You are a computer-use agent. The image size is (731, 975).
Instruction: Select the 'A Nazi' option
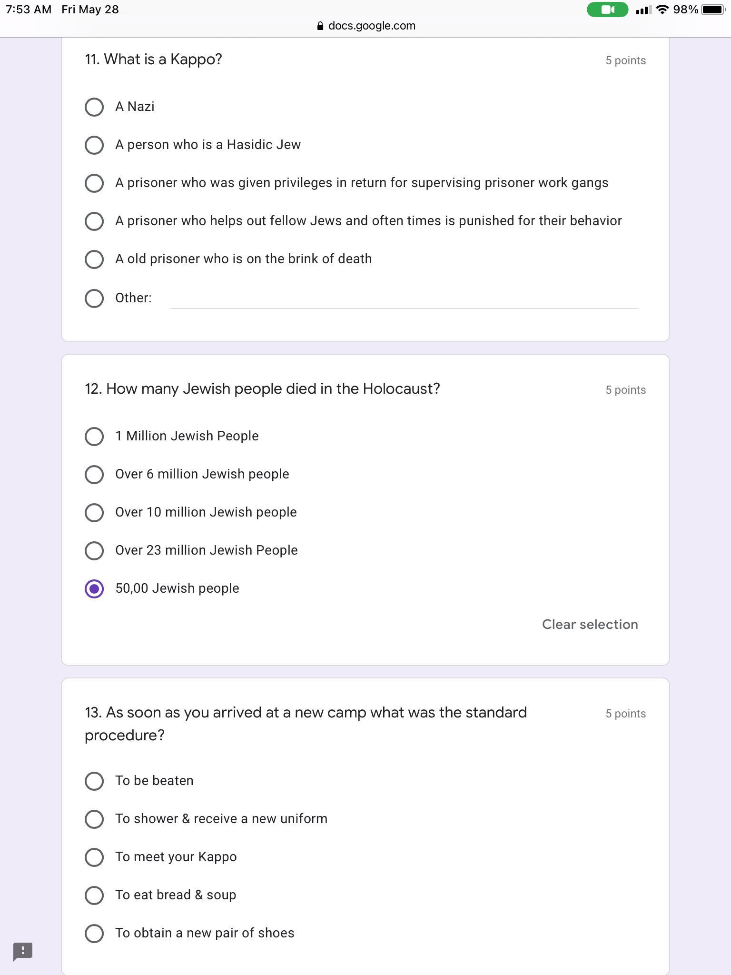tap(94, 107)
